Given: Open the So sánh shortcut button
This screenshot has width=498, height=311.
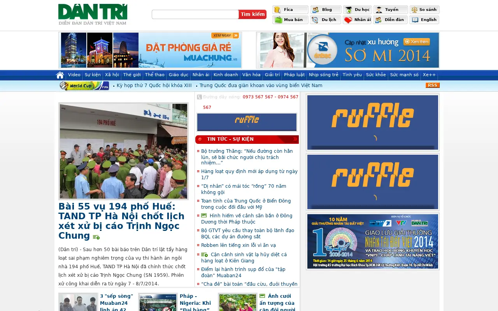Looking at the screenshot, I should pyautogui.click(x=424, y=10).
